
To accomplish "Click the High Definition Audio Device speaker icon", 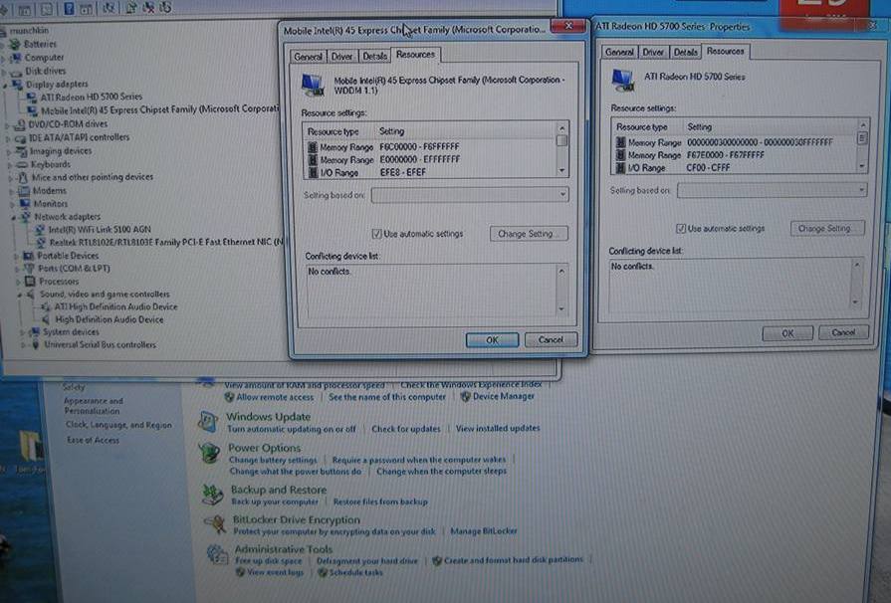I will (x=46, y=319).
